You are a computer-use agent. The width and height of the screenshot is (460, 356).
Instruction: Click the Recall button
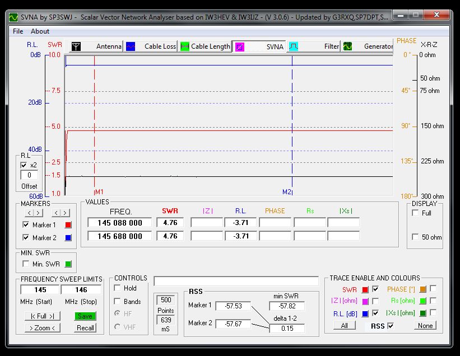click(86, 328)
